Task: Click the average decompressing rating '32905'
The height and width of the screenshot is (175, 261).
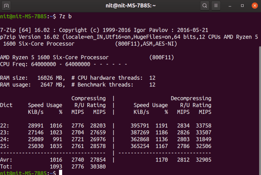Action: click(x=203, y=160)
